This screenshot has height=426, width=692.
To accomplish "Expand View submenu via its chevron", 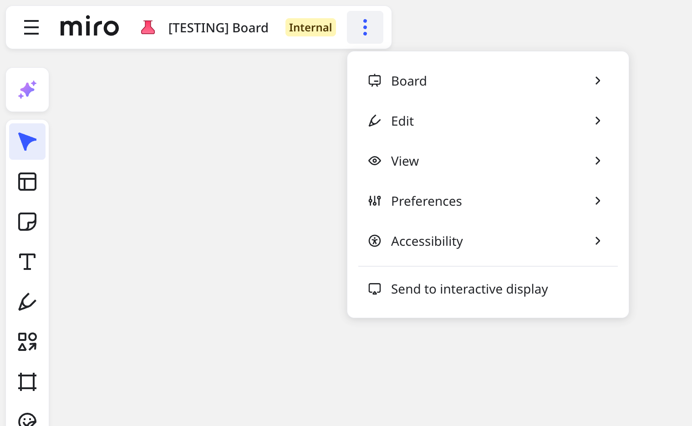I will pyautogui.click(x=598, y=161).
